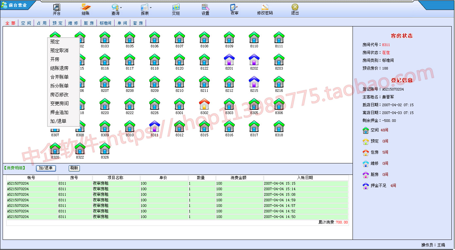Viewport: 455px width, 250px height.
Task: Select the row dated 2007-04-04 14:50
Action: pyautogui.click(x=177, y=217)
